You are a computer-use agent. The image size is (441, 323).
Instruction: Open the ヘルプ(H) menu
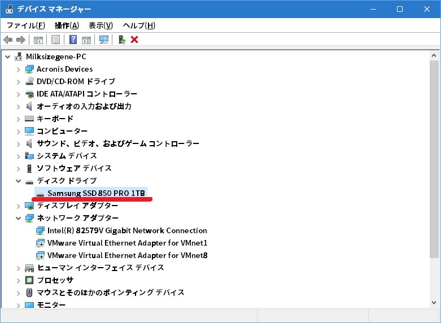coord(139,25)
